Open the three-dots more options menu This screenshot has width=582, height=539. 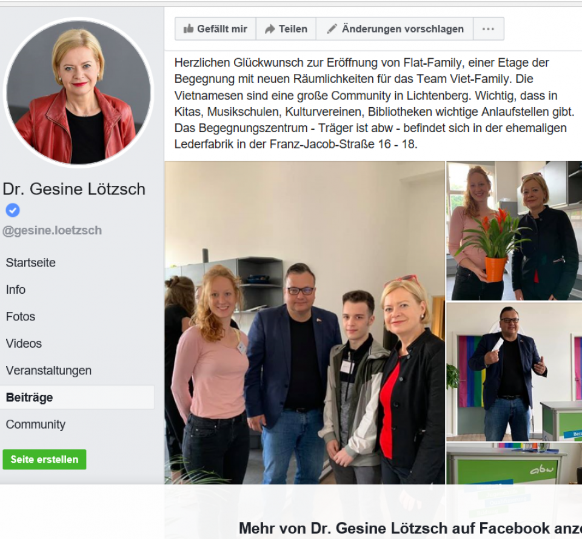(x=488, y=29)
